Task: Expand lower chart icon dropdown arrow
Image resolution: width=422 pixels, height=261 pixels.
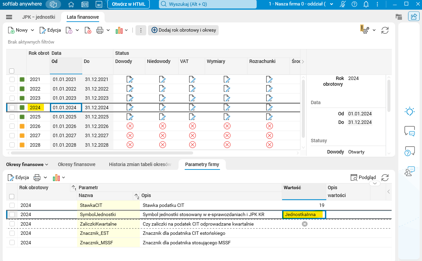Action: tap(63, 177)
